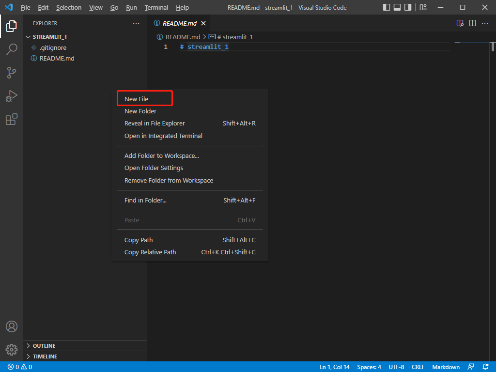Screen dimensions: 496x372
Task: Open the Help menu
Action: point(182,7)
